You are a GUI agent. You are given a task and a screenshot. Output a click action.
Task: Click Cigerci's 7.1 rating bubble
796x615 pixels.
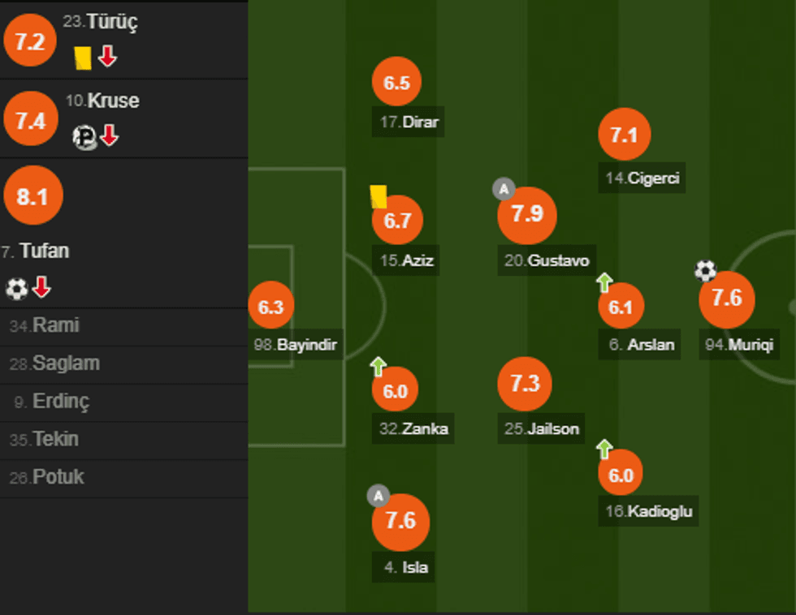click(x=624, y=135)
